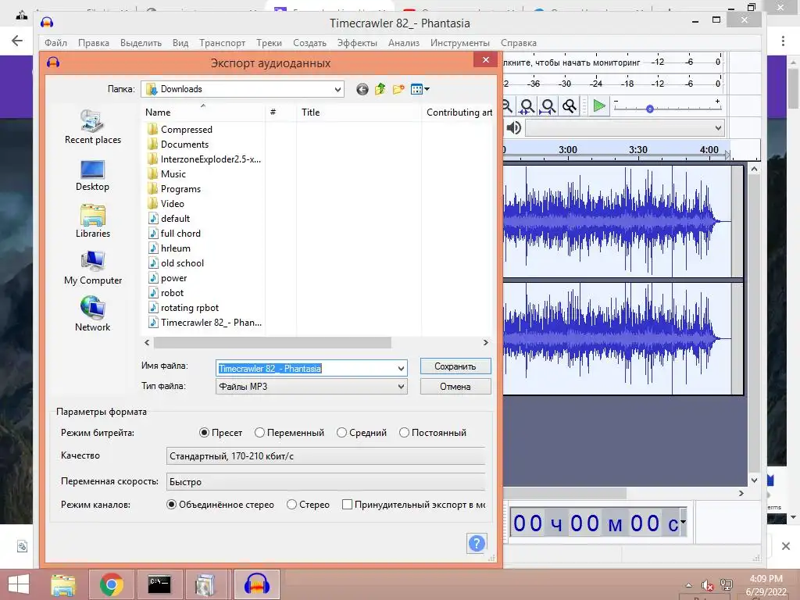Go to Desktop in the sidebar
This screenshot has height=600, width=800.
[x=92, y=176]
